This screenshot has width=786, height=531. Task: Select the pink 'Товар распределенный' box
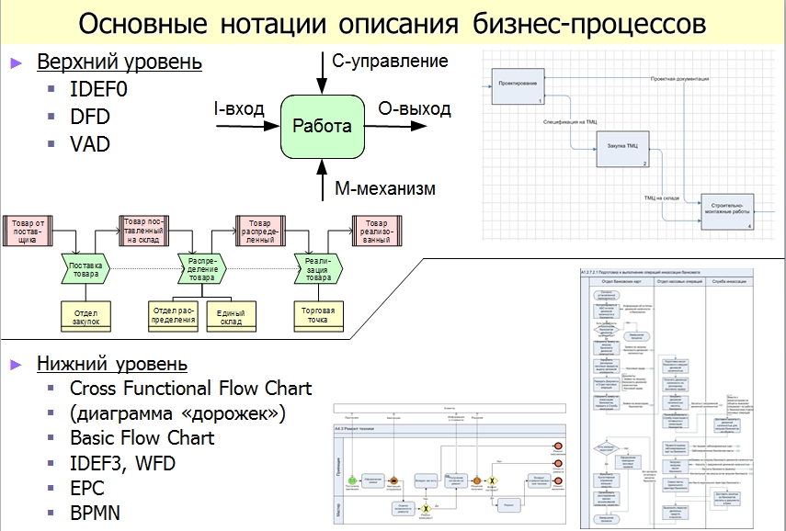[x=261, y=231]
